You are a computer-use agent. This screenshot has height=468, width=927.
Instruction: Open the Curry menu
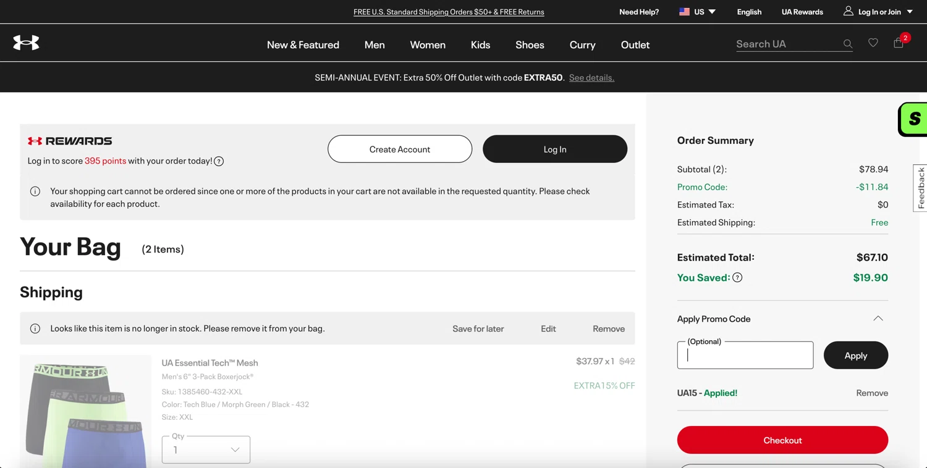click(x=582, y=44)
